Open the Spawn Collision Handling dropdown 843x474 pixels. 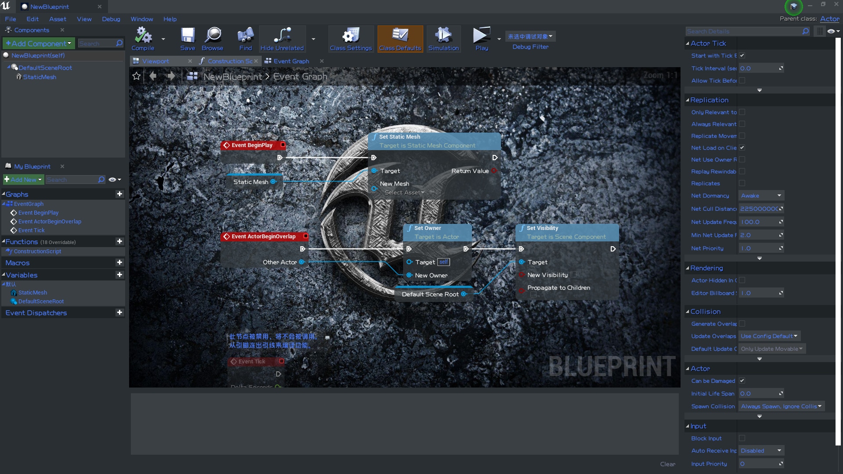[x=781, y=406]
